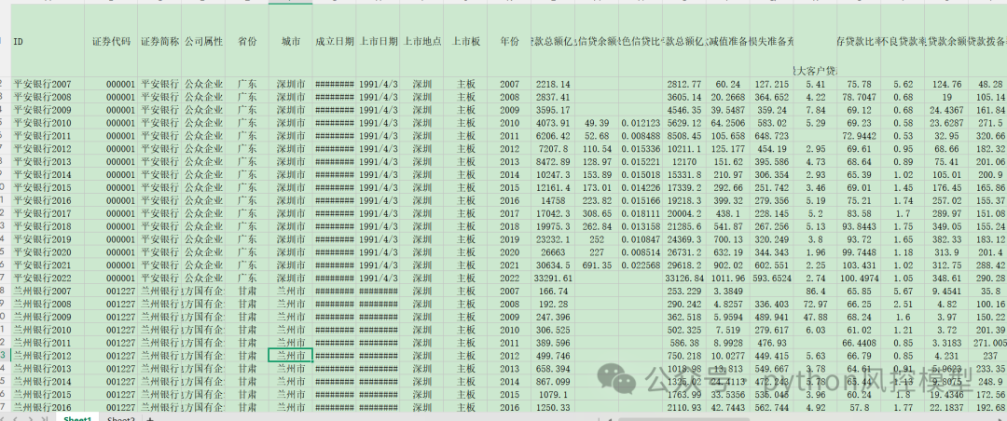Viewport: 1007px width, 421px height.
Task: Click the 广东 cell in 平安银行2013 row
Action: (246, 162)
